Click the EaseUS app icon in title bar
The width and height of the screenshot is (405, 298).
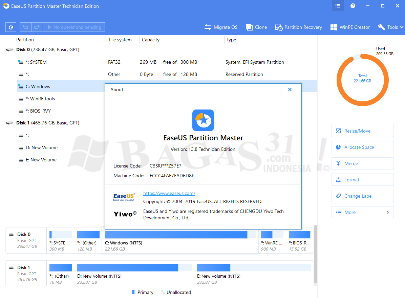click(6, 6)
